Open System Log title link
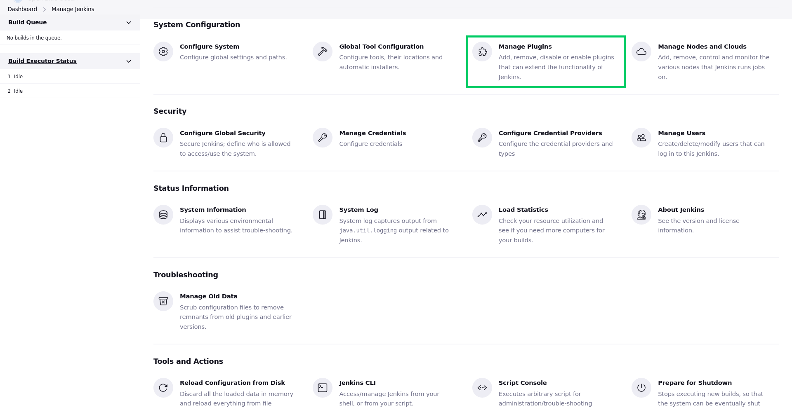This screenshot has width=792, height=410. [x=358, y=210]
